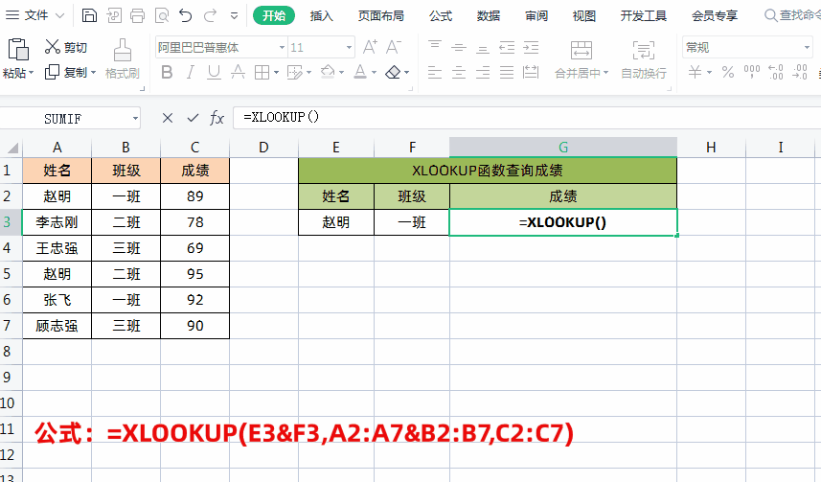This screenshot has width=821, height=482.
Task: Toggle underline formatting
Action: 214,72
